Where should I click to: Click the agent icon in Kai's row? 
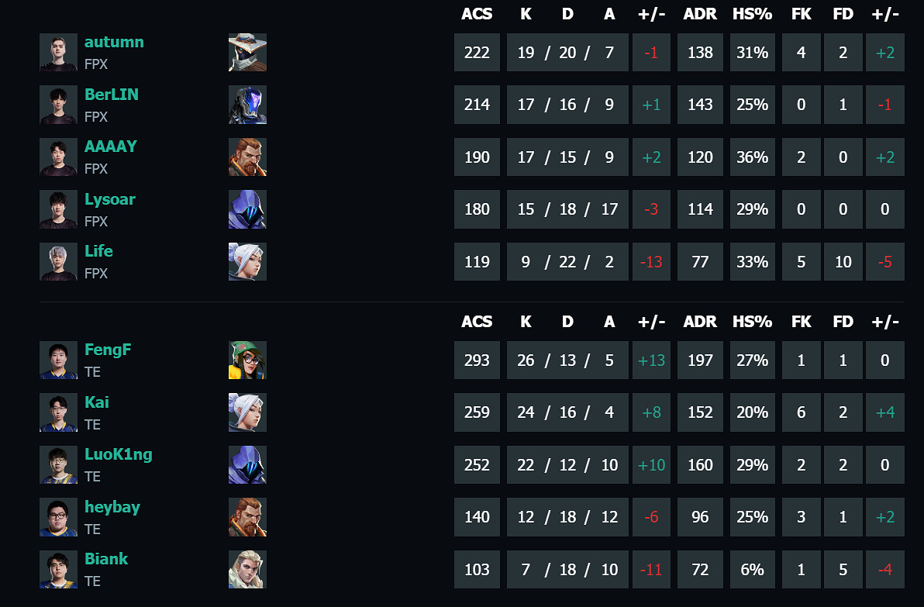247,412
